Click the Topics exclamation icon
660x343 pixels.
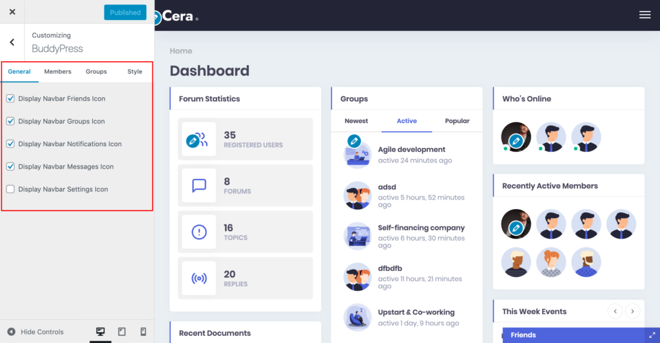pos(199,232)
